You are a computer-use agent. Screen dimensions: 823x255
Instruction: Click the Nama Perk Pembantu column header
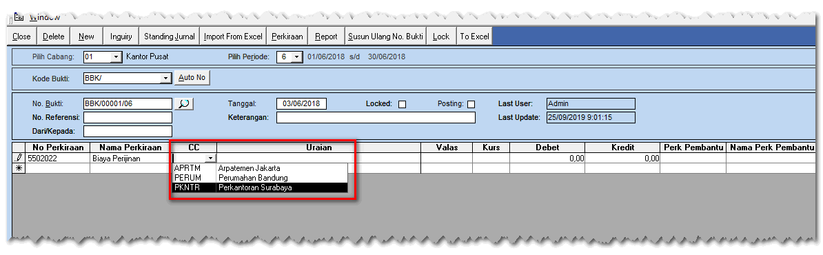771,147
